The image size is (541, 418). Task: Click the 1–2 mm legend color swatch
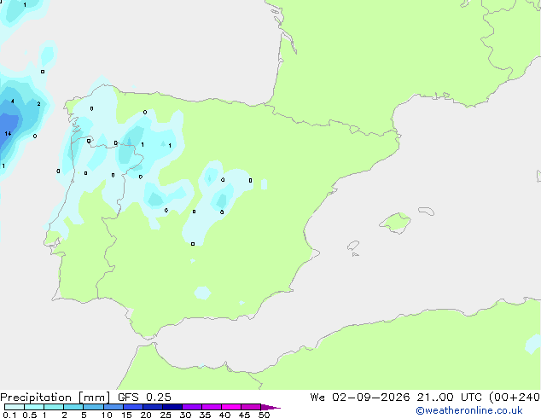(x=54, y=407)
